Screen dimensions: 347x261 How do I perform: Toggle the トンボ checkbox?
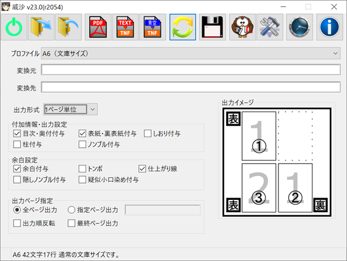[x=82, y=169]
